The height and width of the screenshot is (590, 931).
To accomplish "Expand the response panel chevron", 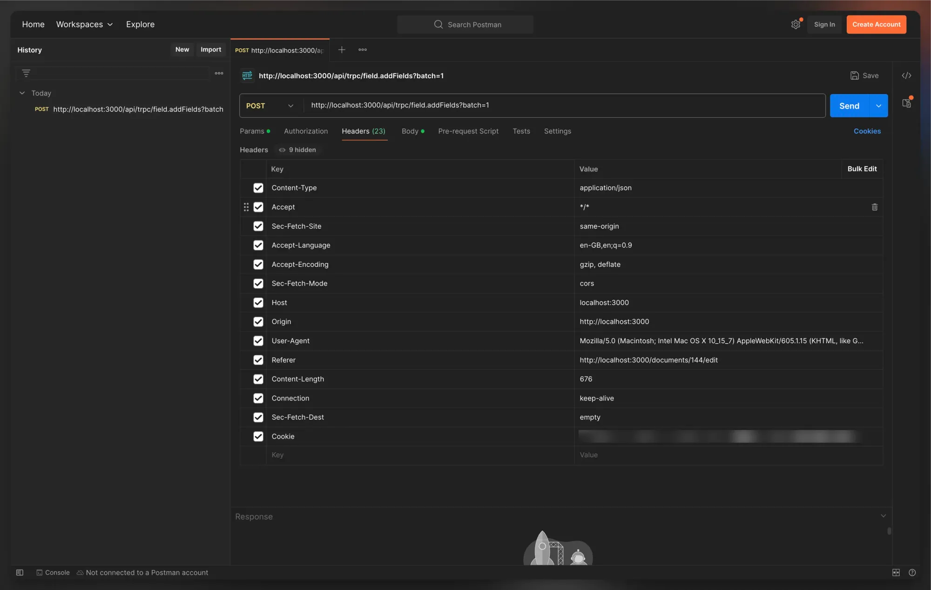I will click(883, 515).
